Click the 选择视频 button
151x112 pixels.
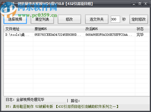15,19
